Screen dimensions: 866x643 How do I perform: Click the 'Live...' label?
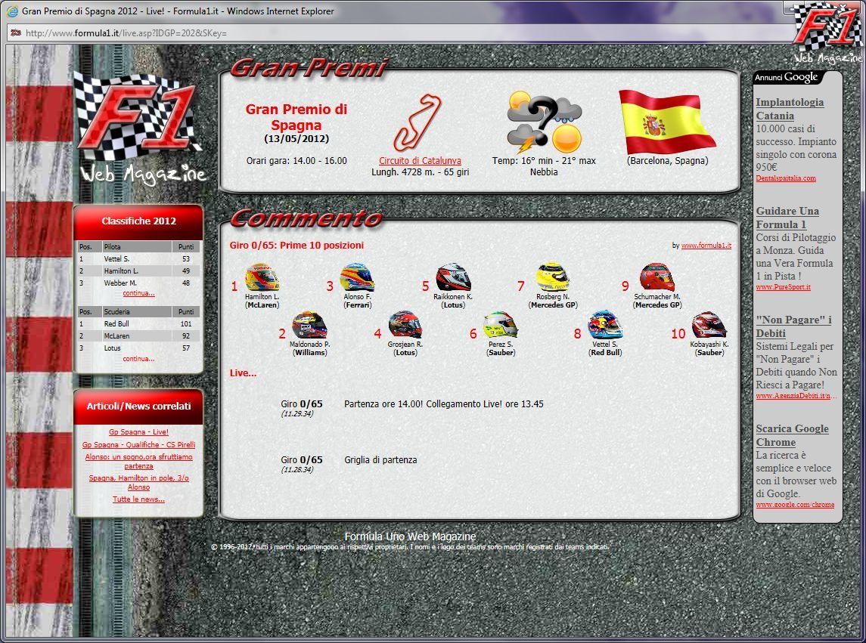(x=243, y=373)
